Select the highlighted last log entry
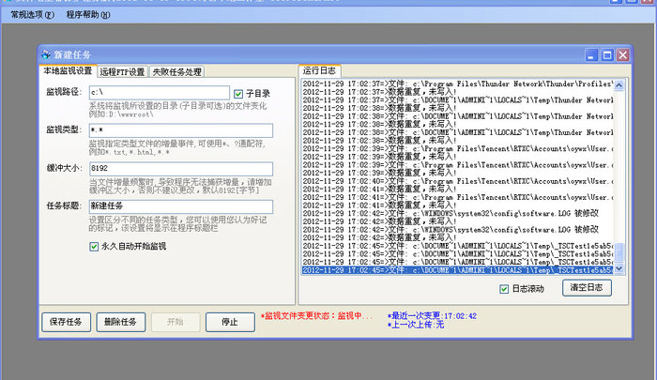 click(458, 270)
